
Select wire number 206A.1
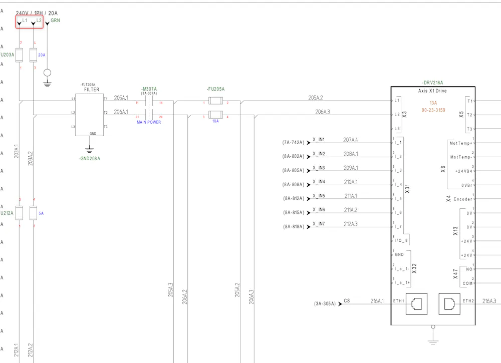pyautogui.click(x=121, y=112)
